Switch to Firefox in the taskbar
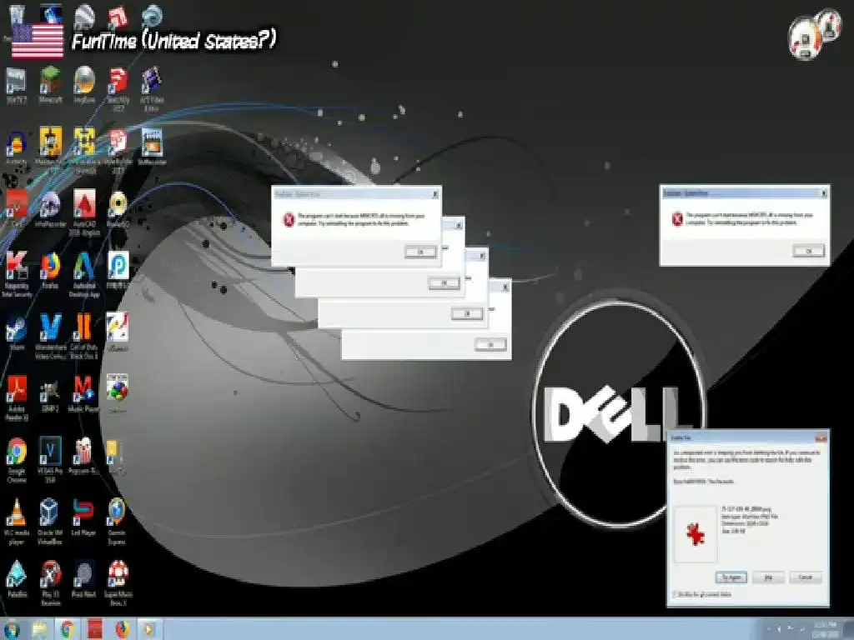Screen dimensions: 854x640 (122, 629)
